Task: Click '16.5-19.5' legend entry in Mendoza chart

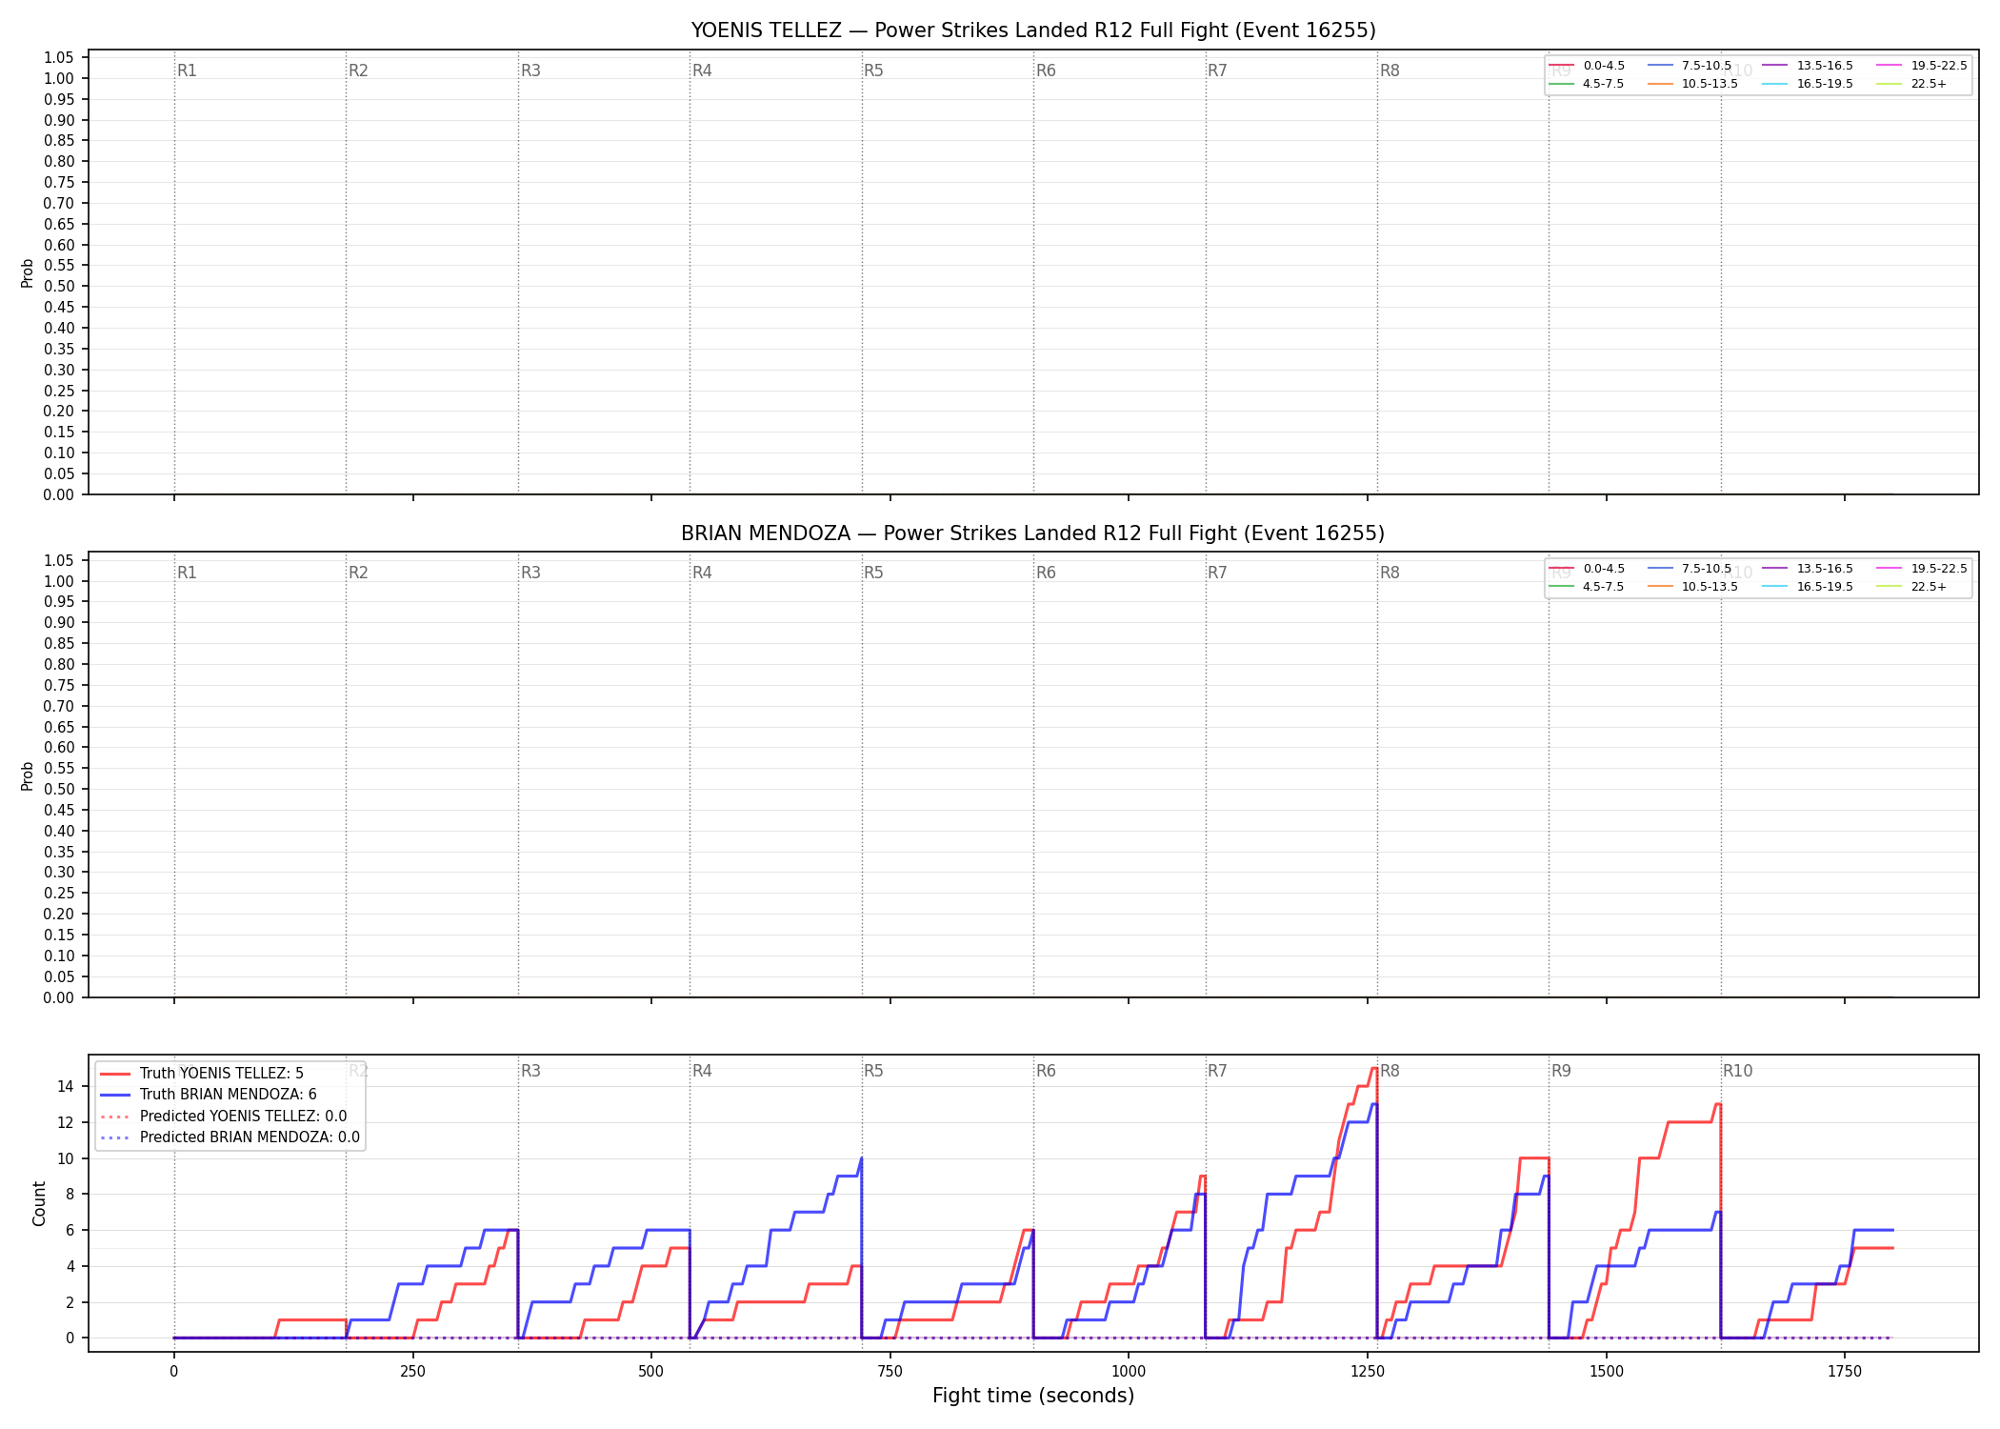Action: point(1808,587)
